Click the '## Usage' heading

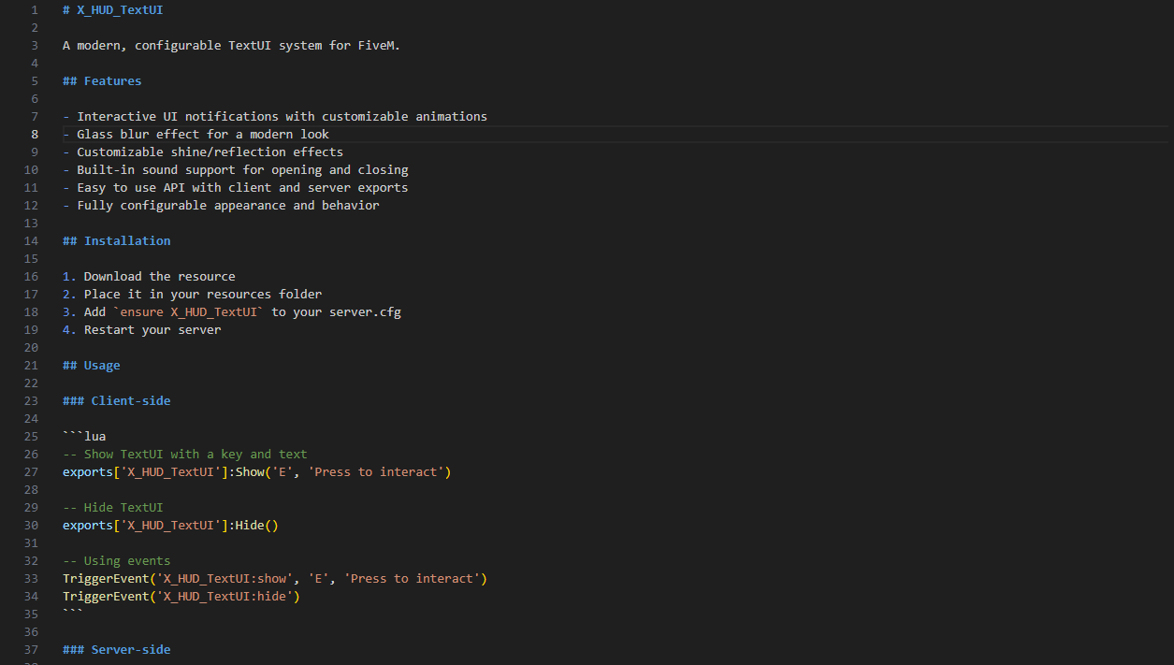pyautogui.click(x=92, y=365)
